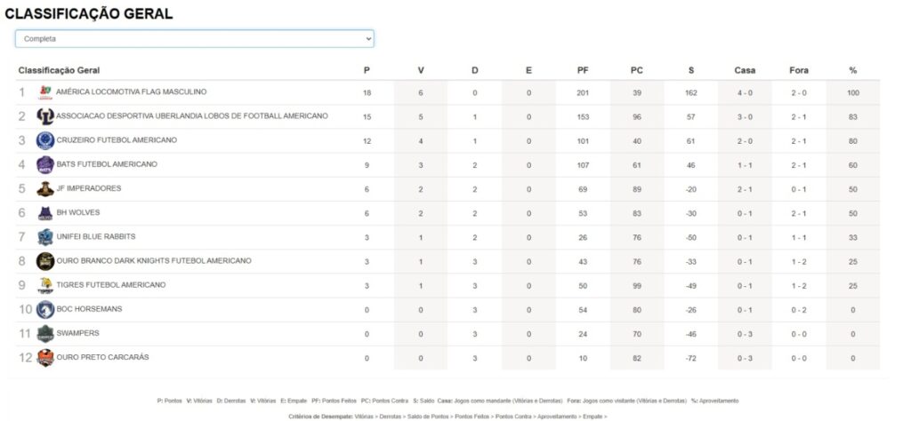911x421 pixels.
Task: Click the América Locomotiva team logo
Action: coord(44,91)
